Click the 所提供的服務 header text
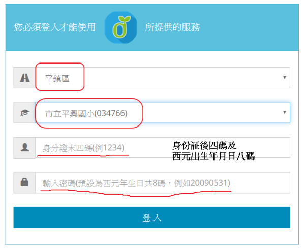The height and width of the screenshot is (252, 305). [172, 27]
